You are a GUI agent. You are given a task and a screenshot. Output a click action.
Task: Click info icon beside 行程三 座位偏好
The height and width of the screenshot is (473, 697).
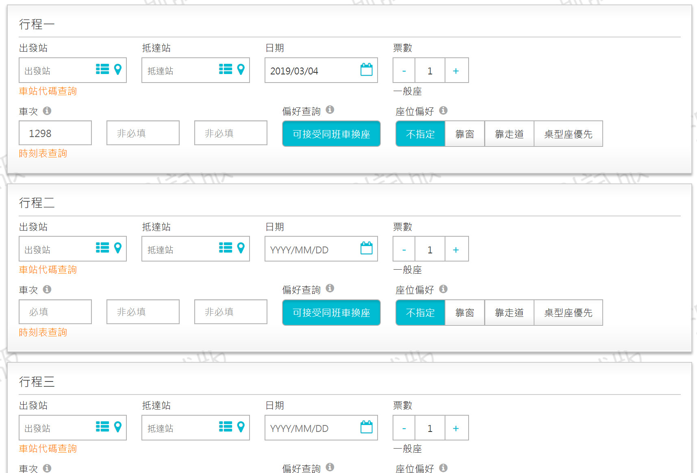(x=443, y=468)
